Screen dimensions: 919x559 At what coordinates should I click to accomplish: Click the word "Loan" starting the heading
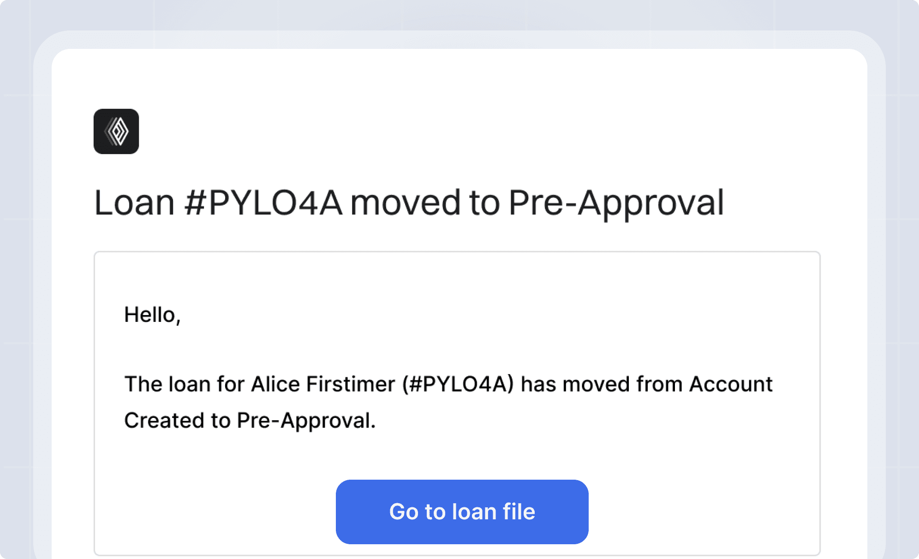point(134,203)
